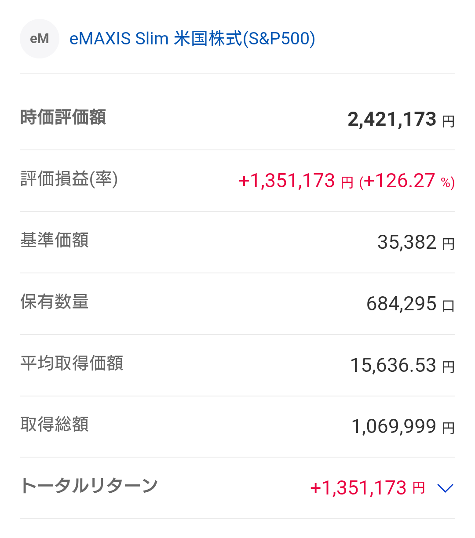The width and height of the screenshot is (475, 538).
Task: Click the 円 unit beside 35,382
Action: (x=448, y=244)
